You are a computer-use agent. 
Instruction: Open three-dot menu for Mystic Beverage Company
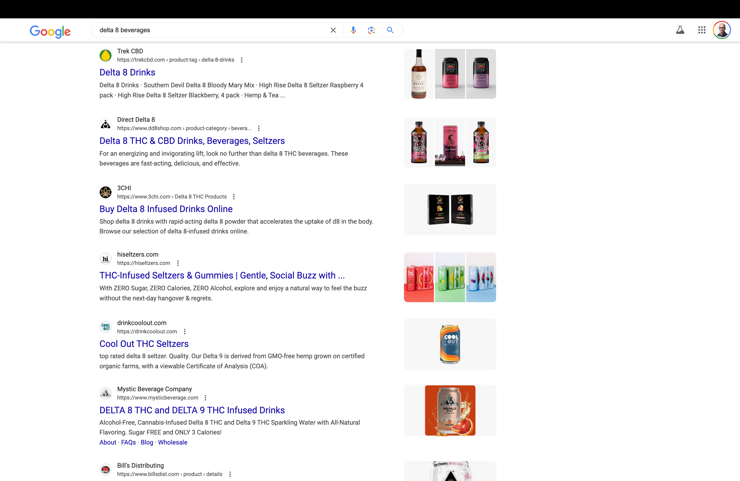coord(205,398)
